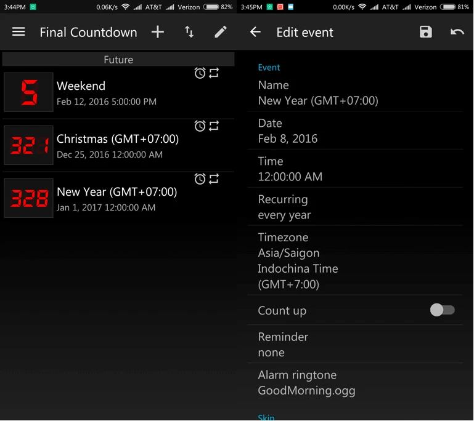Image resolution: width=474 pixels, height=421 pixels.
Task: Tap the New Year repeat icon
Action: pos(214,179)
